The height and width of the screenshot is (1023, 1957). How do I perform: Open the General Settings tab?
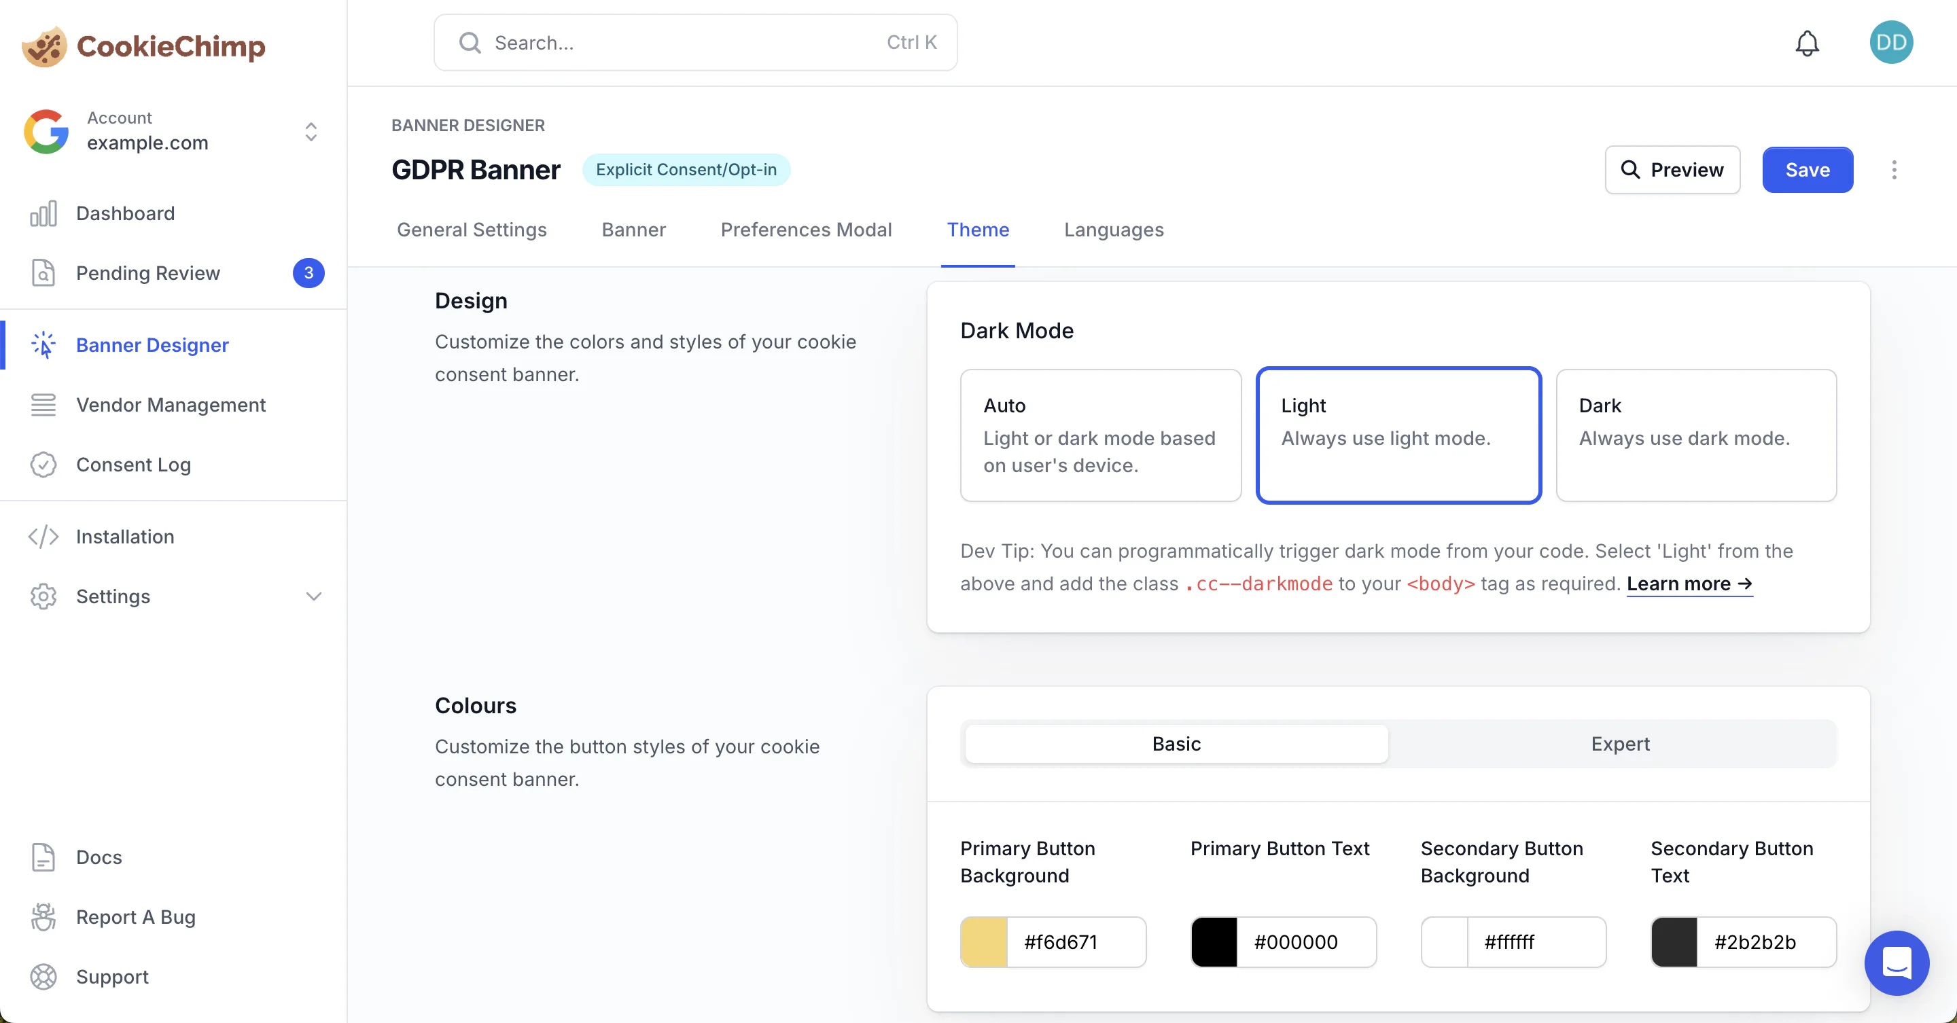click(x=471, y=230)
